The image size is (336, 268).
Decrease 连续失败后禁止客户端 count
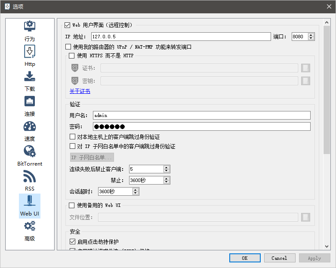pyautogui.click(x=166, y=171)
